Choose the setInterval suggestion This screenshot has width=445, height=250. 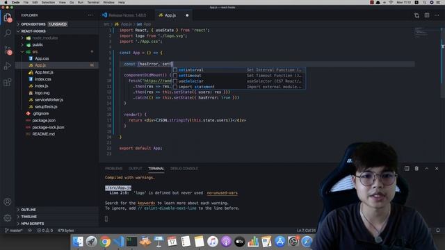point(238,69)
